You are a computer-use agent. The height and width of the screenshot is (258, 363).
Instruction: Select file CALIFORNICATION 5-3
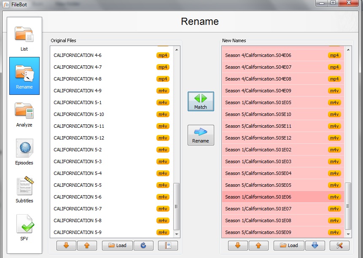[112, 161]
